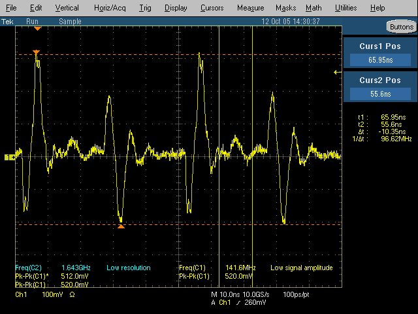Open the Utilities menu
This screenshot has height=314, width=418.
click(x=346, y=8)
